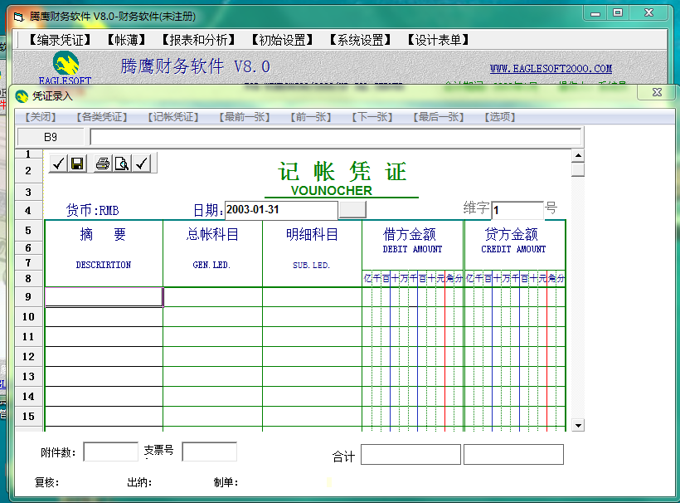Screen dimensions: 680x503
Task: Click row header 12
Action: tap(29, 357)
